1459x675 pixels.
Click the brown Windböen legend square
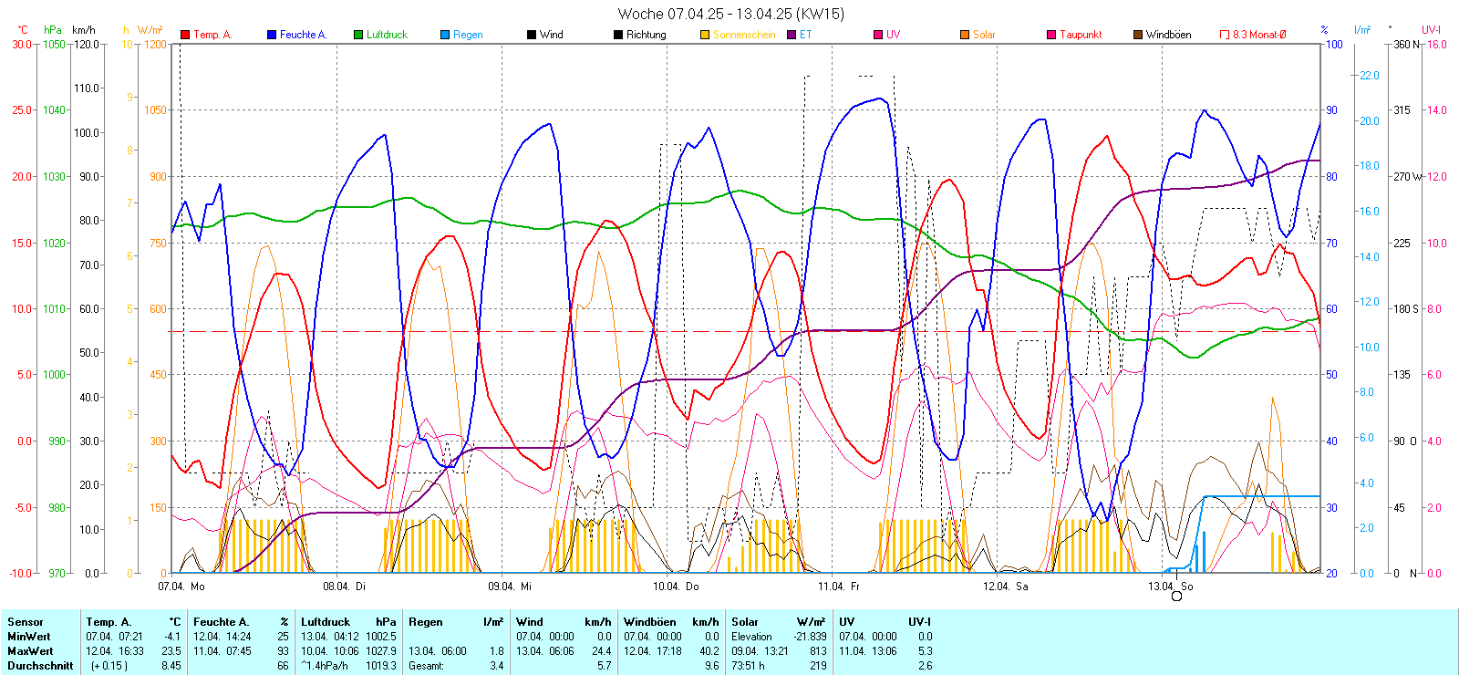pyautogui.click(x=1138, y=35)
